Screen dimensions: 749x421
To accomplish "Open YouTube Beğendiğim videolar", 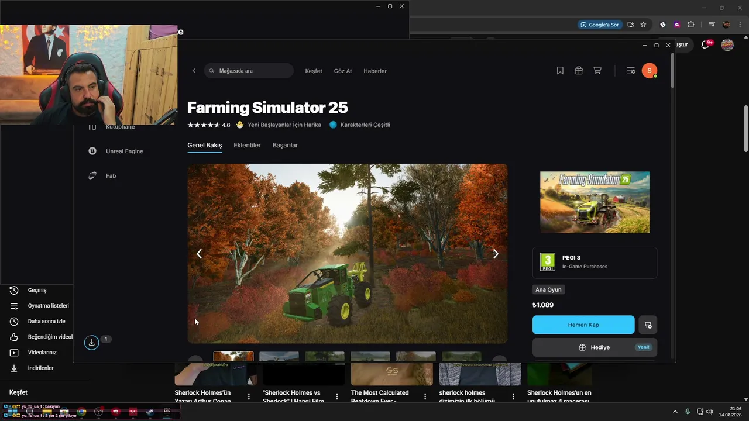I will tap(39, 337).
